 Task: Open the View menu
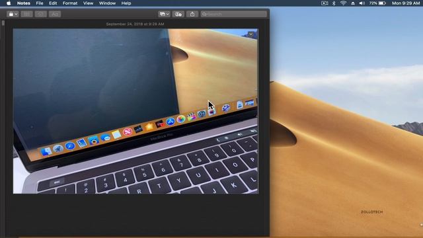click(88, 3)
